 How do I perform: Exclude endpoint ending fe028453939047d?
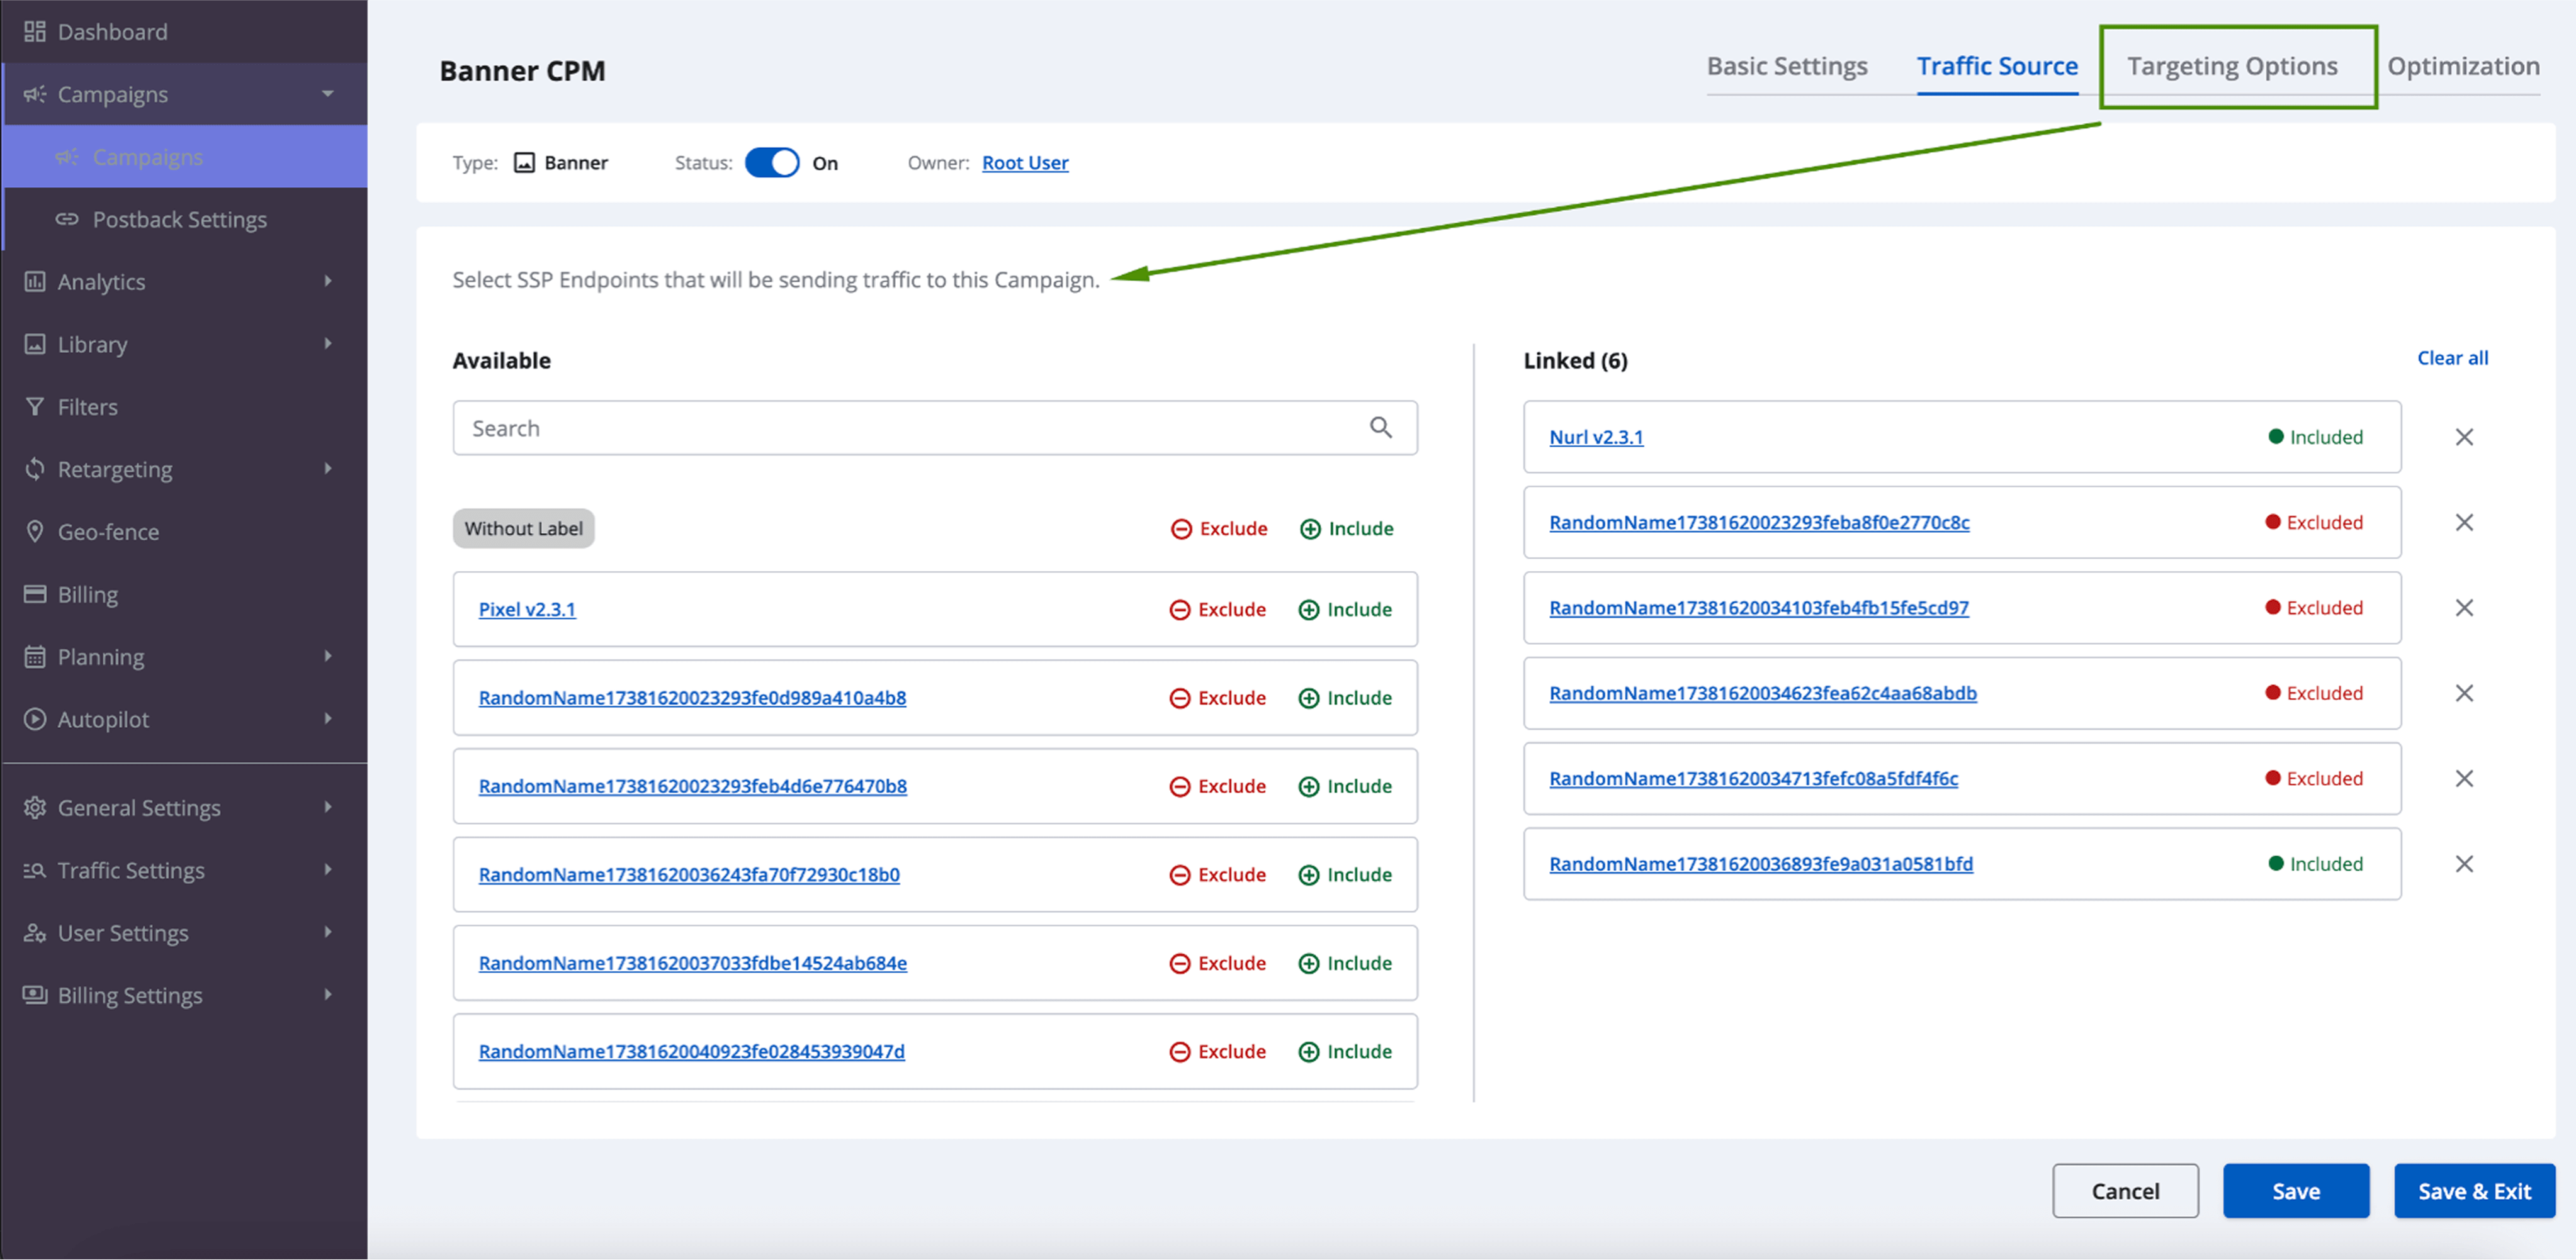point(1217,1052)
